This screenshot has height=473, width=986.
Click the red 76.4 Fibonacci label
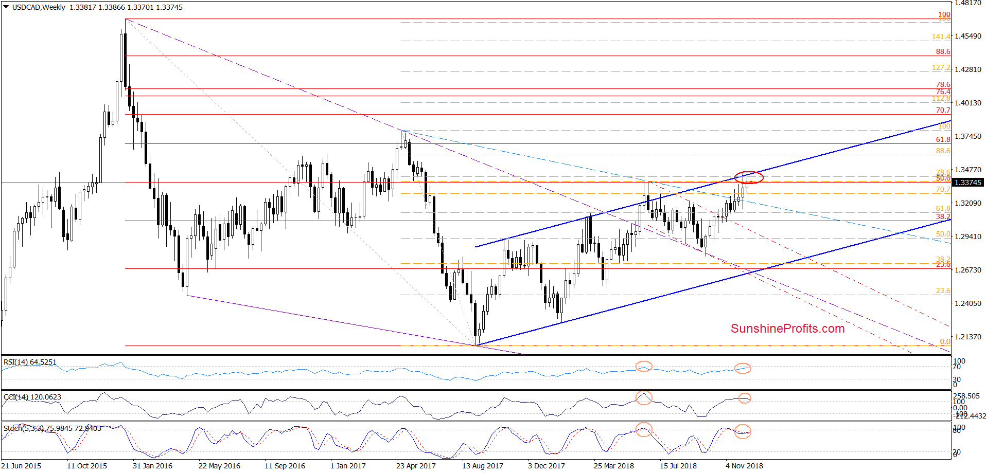(943, 92)
